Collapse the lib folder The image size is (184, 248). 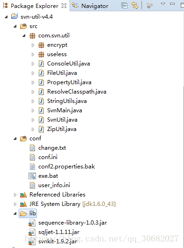point(15,214)
